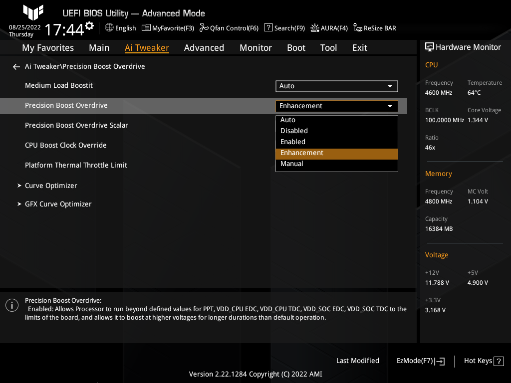Image resolution: width=511 pixels, height=383 pixels.
Task: Switch to My Favorites tab
Action: pyautogui.click(x=48, y=48)
